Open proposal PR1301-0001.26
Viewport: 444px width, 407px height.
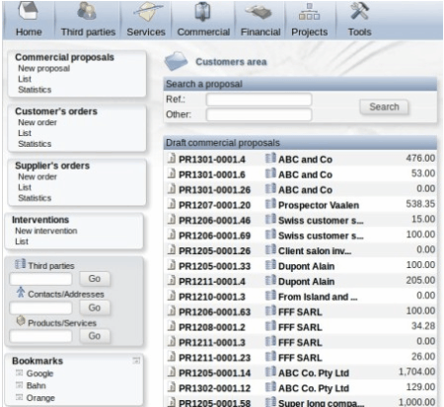point(214,190)
